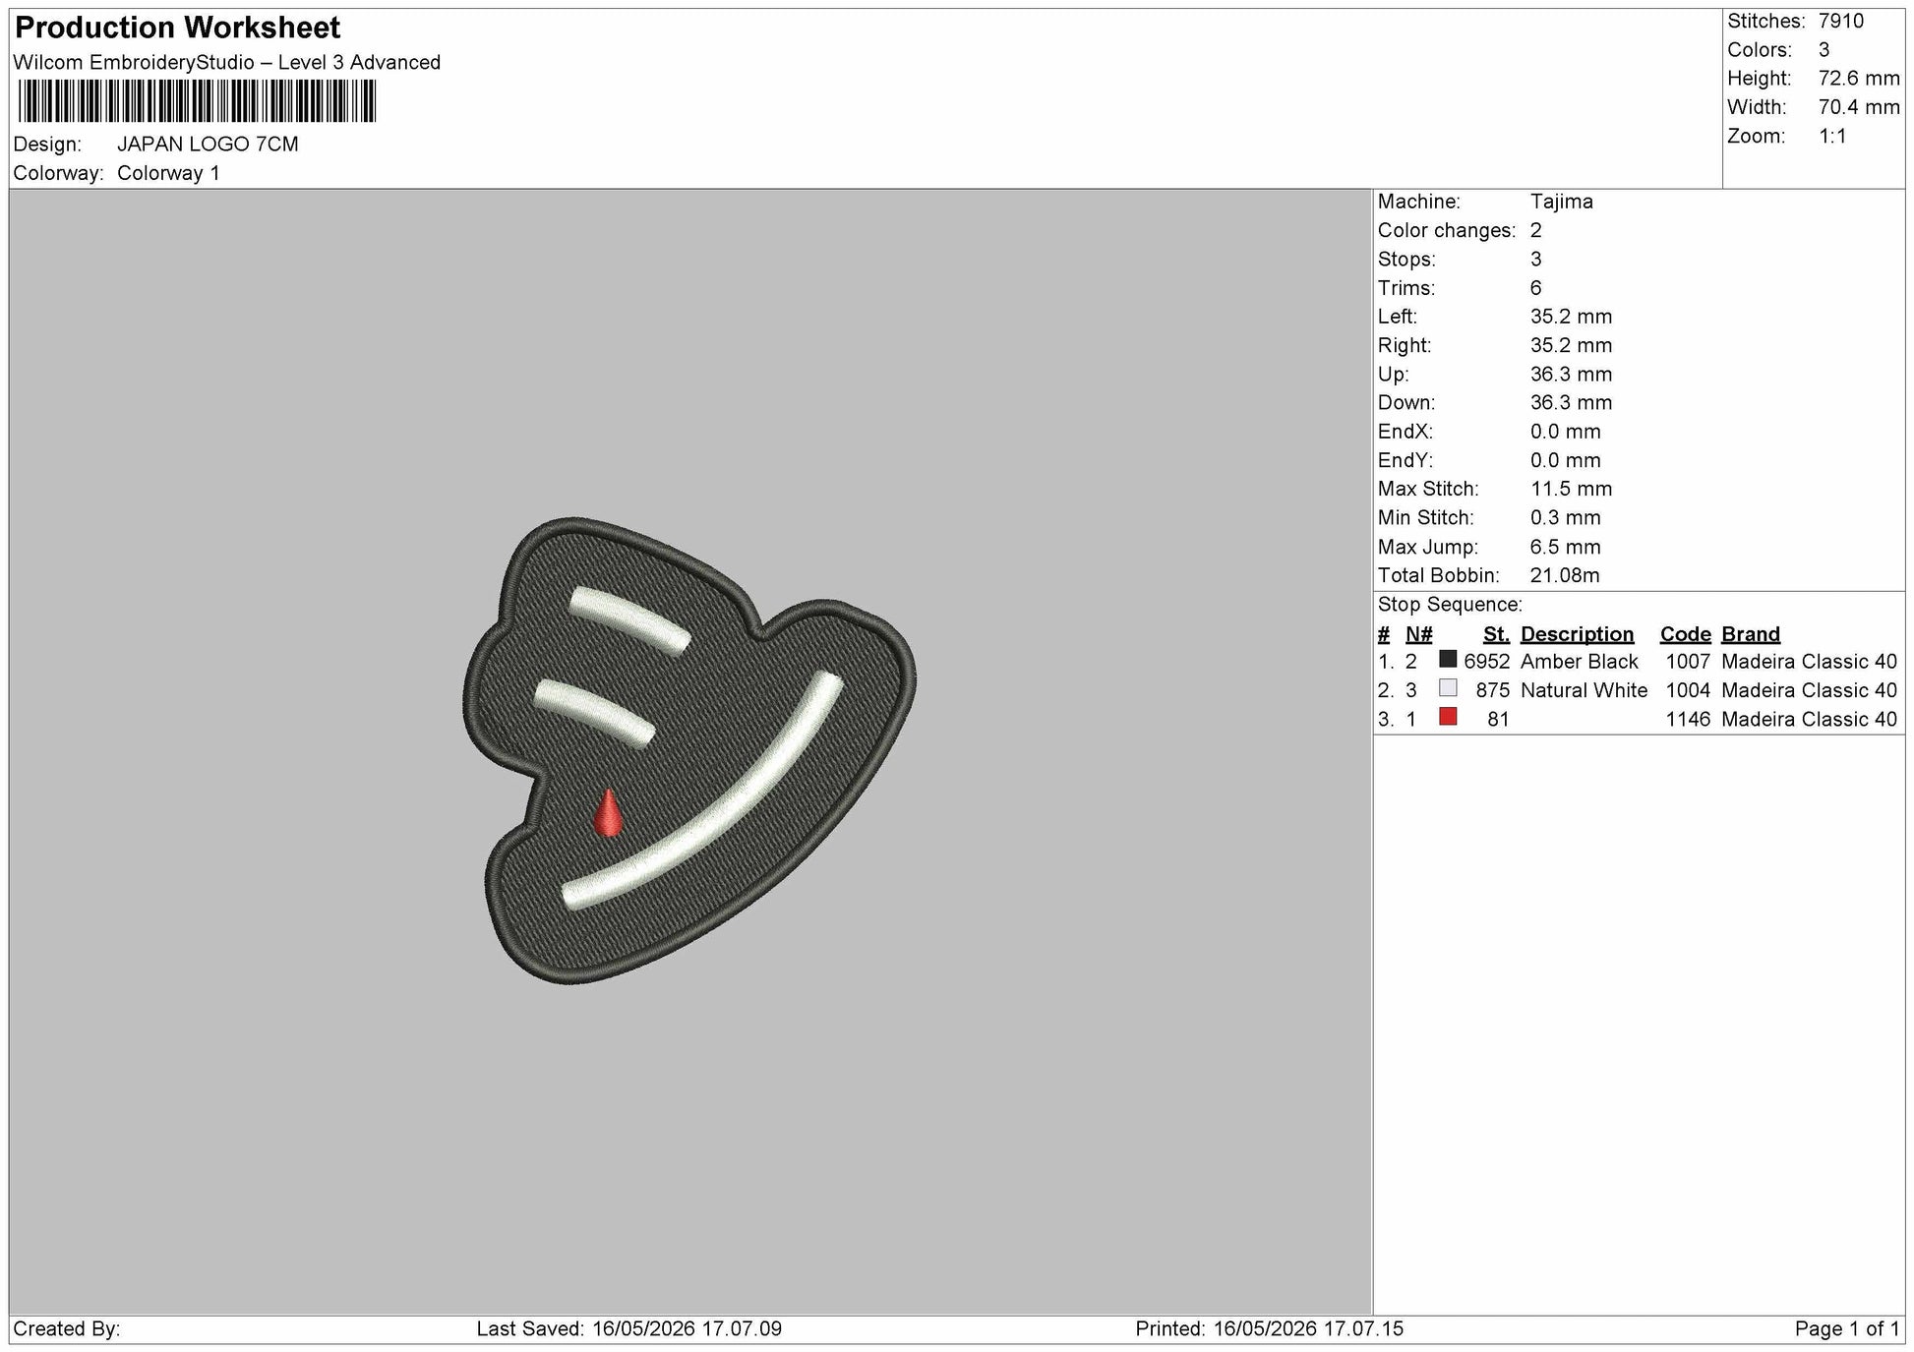
Task: Click the Machine value "Tajima"
Action: coord(1561,202)
